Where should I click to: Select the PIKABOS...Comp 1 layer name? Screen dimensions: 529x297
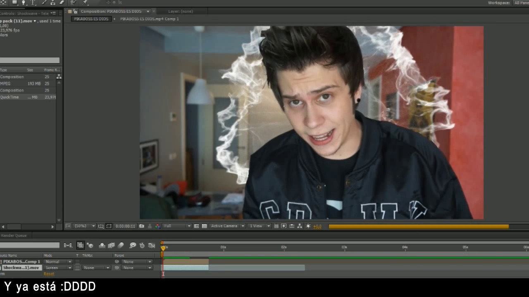pos(21,262)
